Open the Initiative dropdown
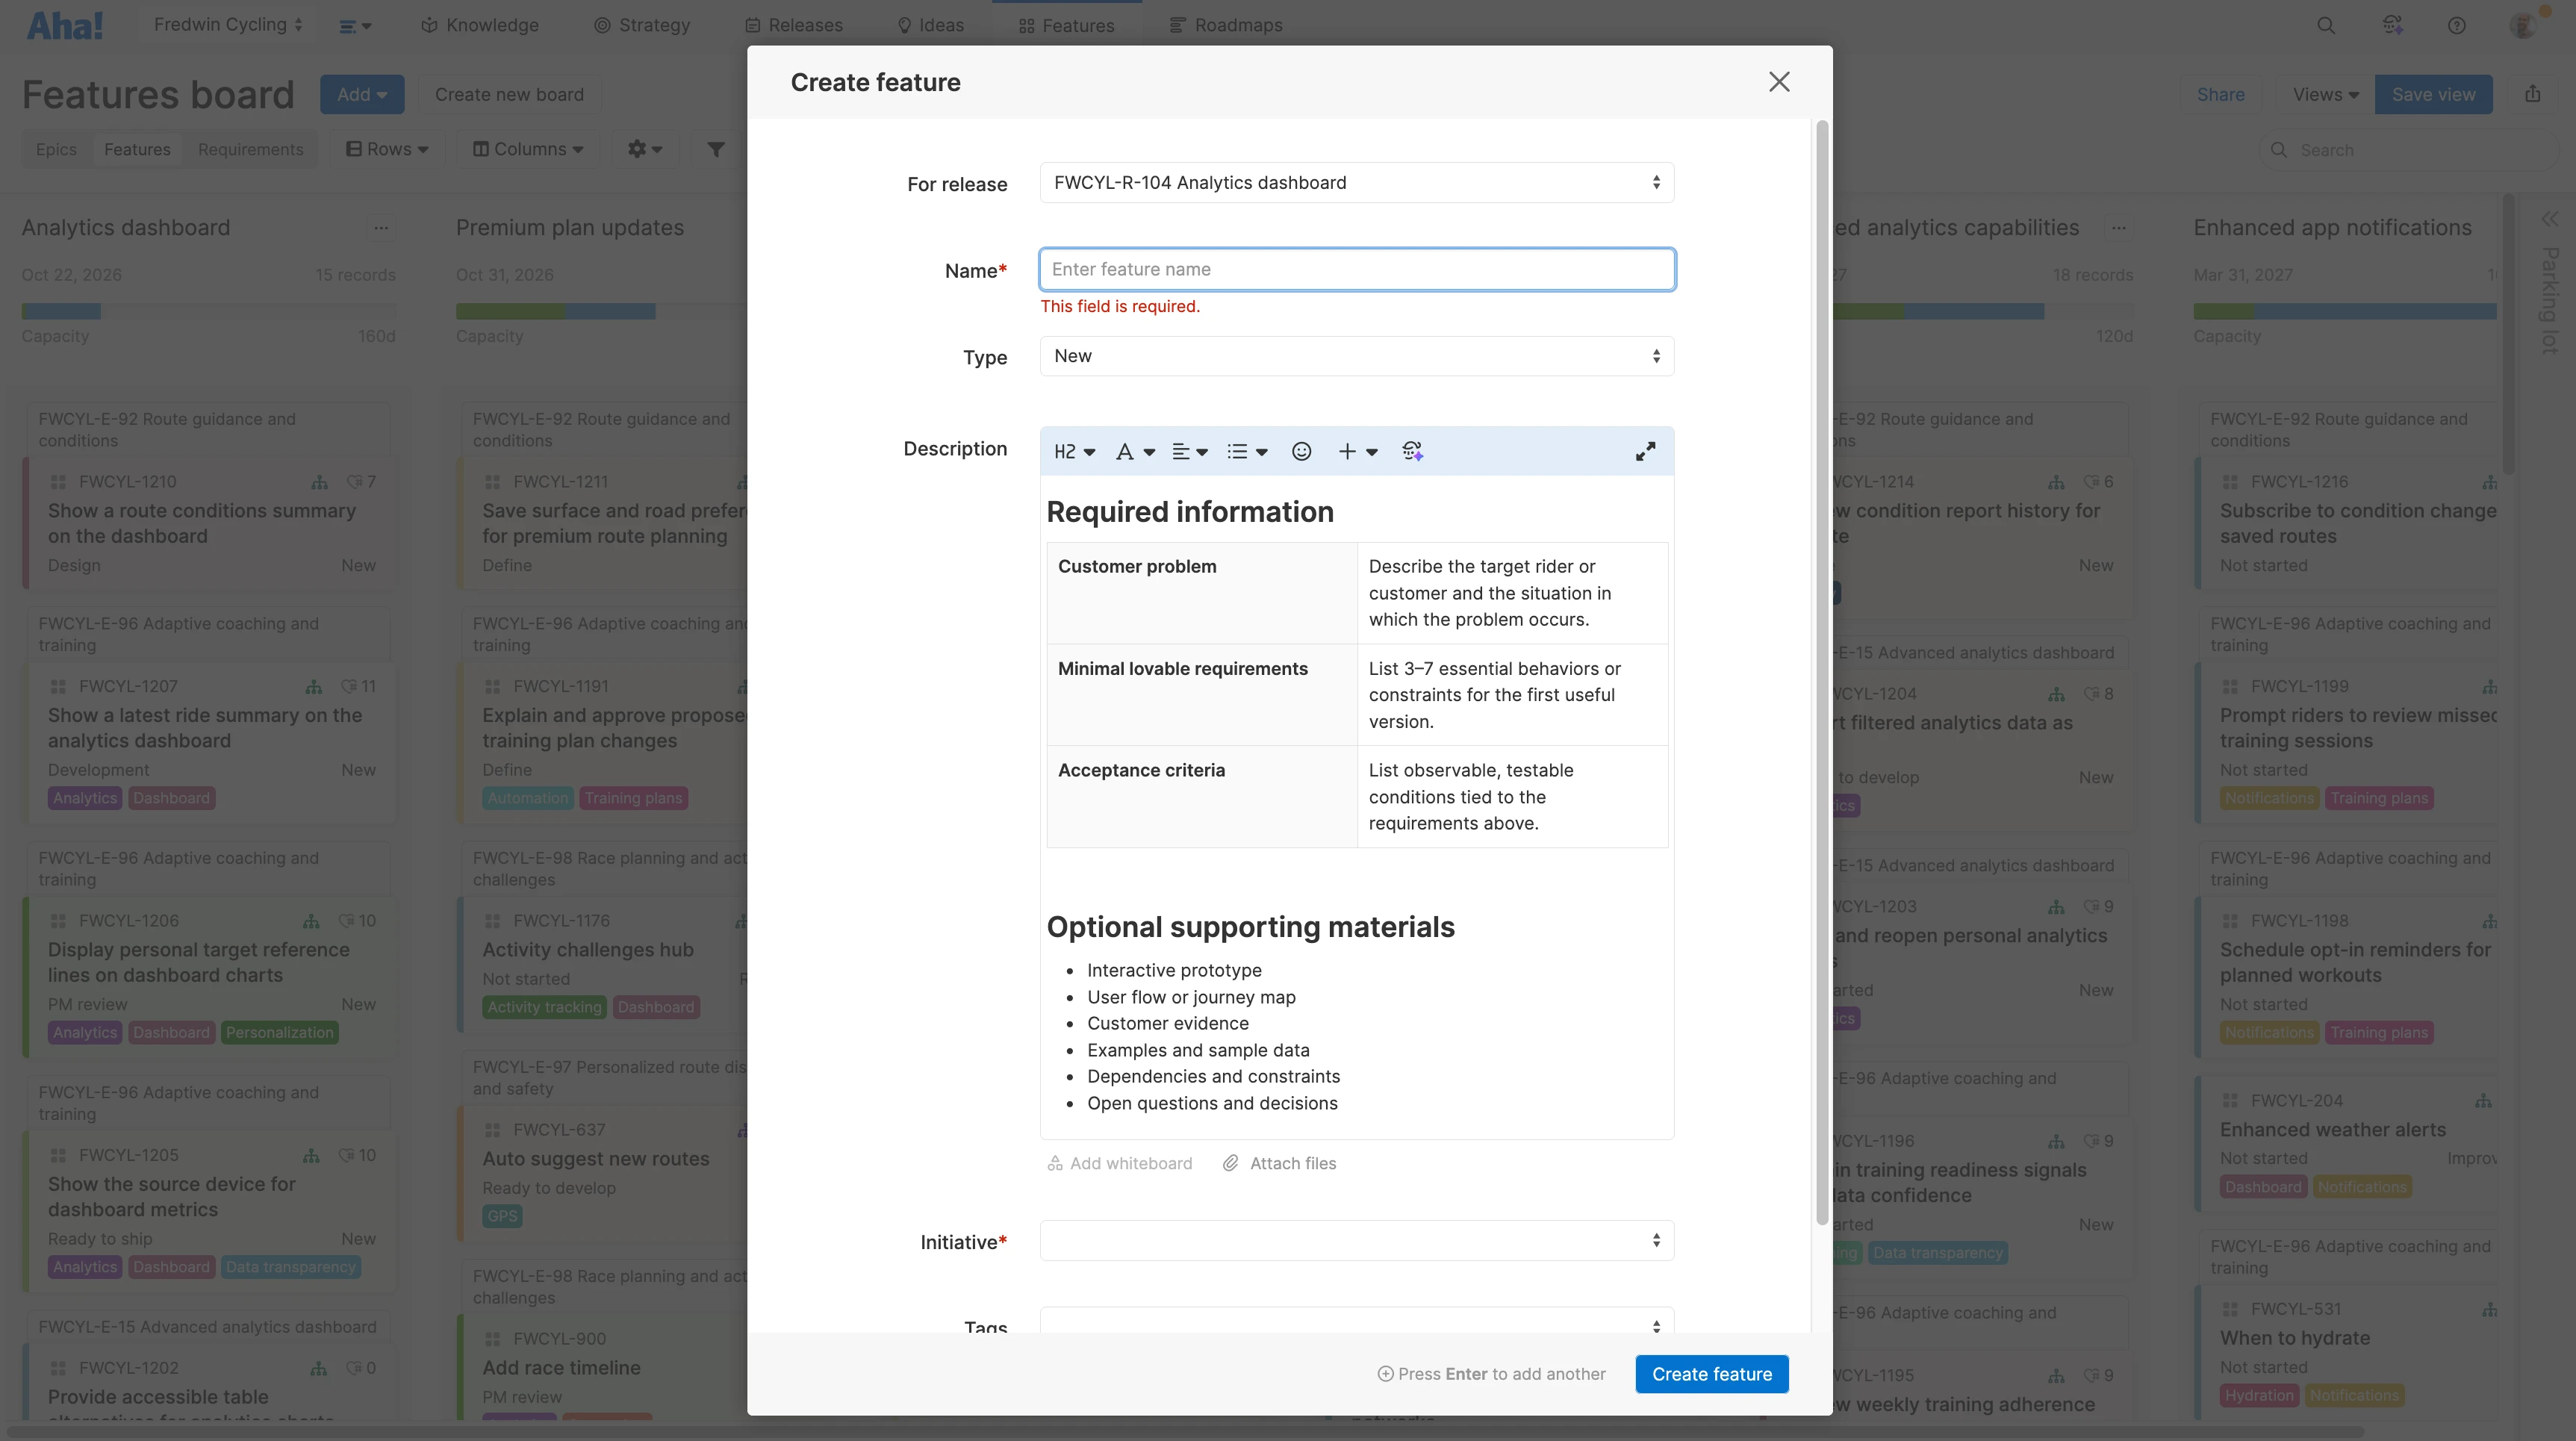Viewport: 2576px width, 1441px height. (x=1357, y=1241)
